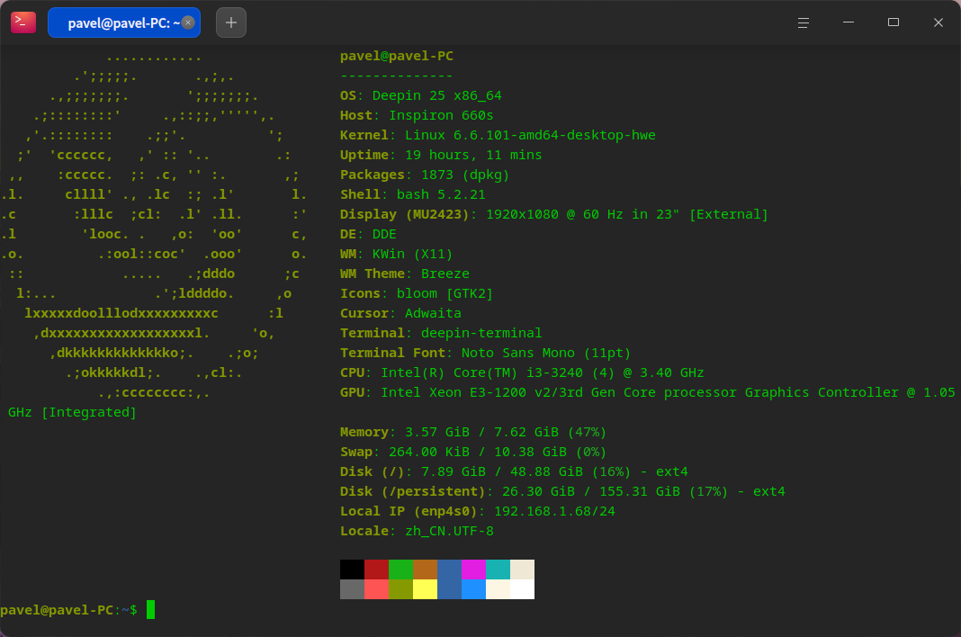
Task: Click the "Cursor: Adwaita" line
Action: [x=400, y=313]
